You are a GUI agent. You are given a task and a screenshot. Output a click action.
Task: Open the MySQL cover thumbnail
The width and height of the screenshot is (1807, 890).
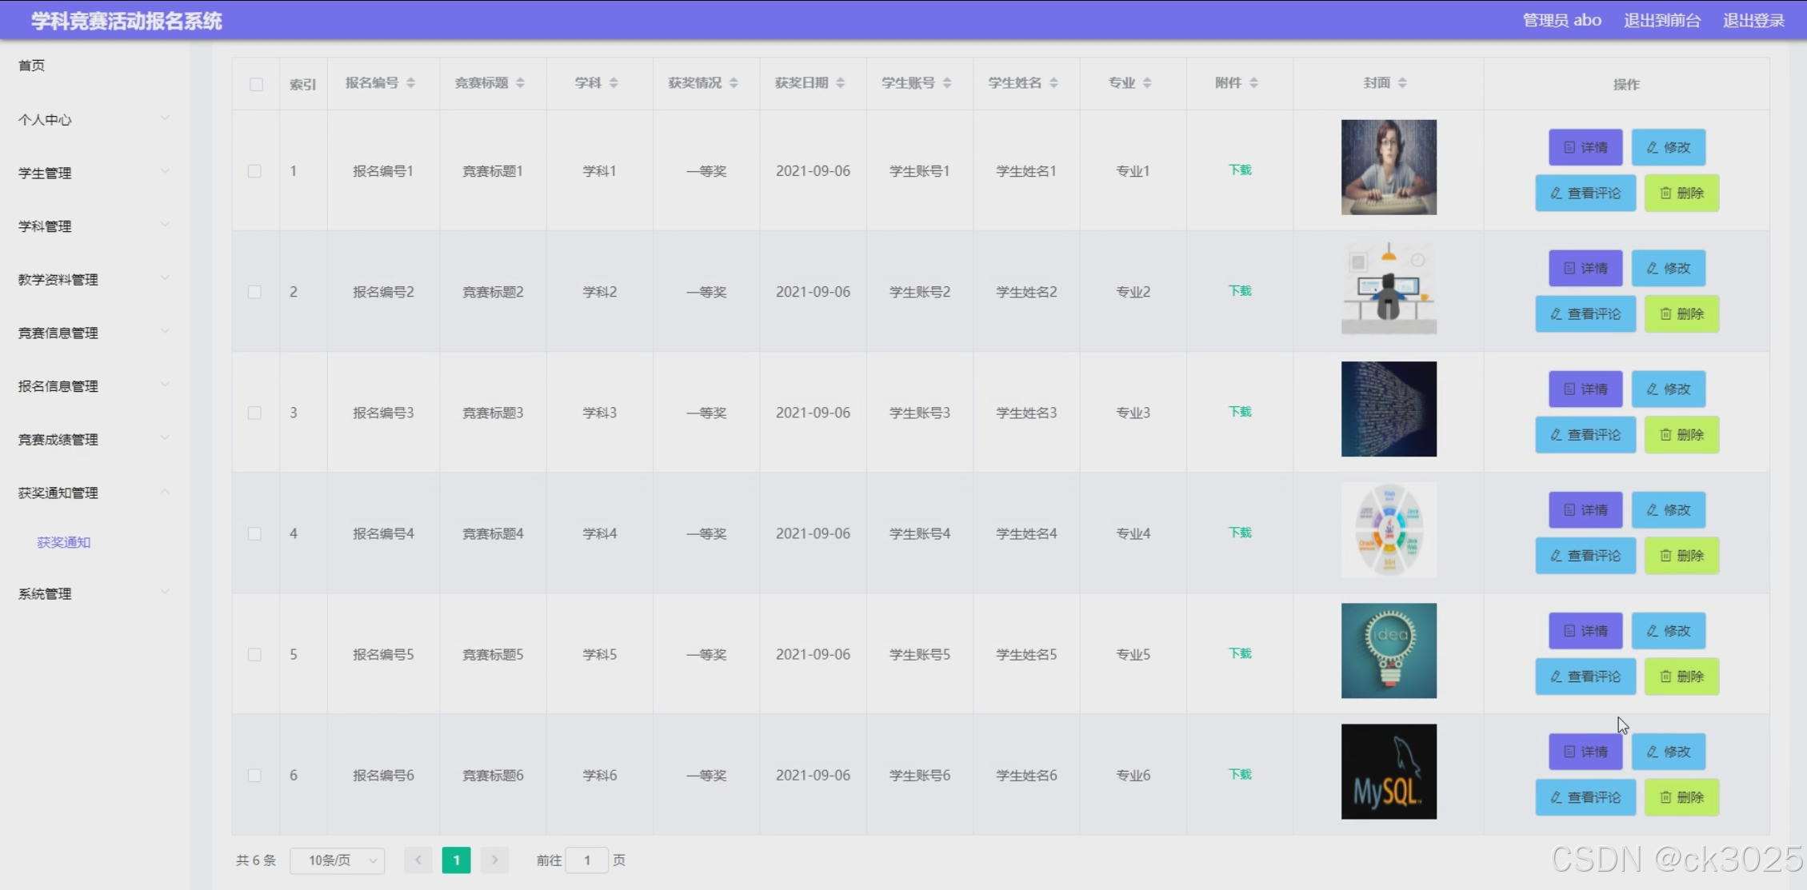(x=1388, y=772)
